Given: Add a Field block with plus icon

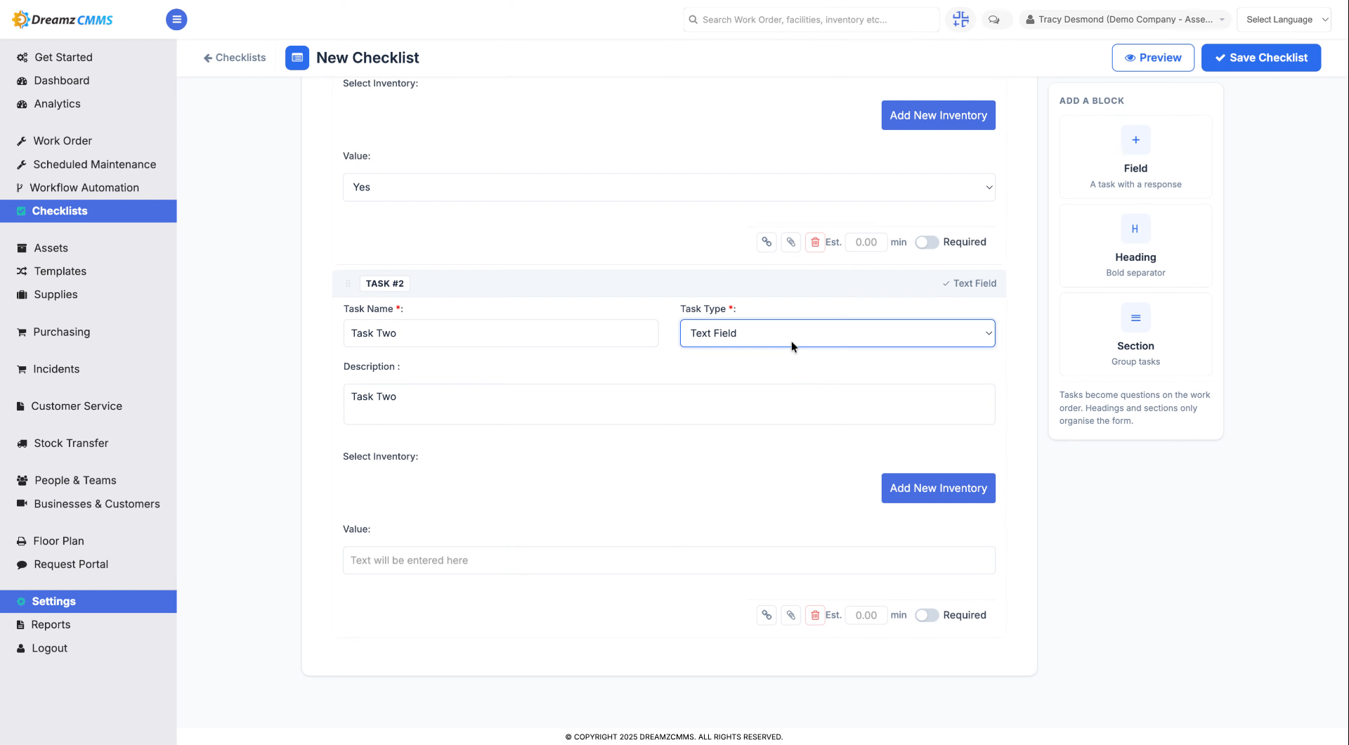Looking at the screenshot, I should click(1135, 140).
